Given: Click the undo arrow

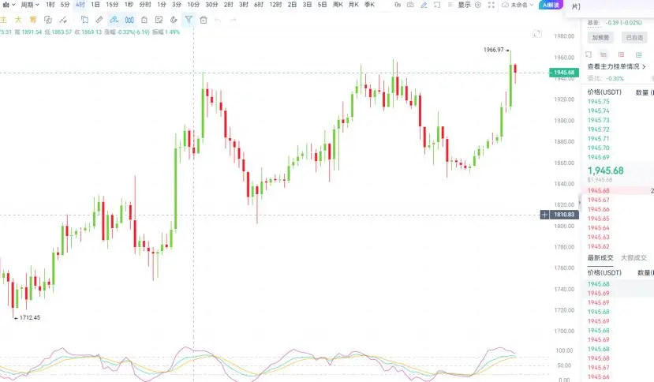Looking at the screenshot, I should [218, 20].
